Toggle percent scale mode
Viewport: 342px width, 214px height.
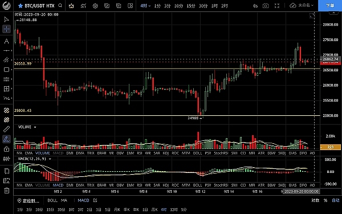point(325,200)
